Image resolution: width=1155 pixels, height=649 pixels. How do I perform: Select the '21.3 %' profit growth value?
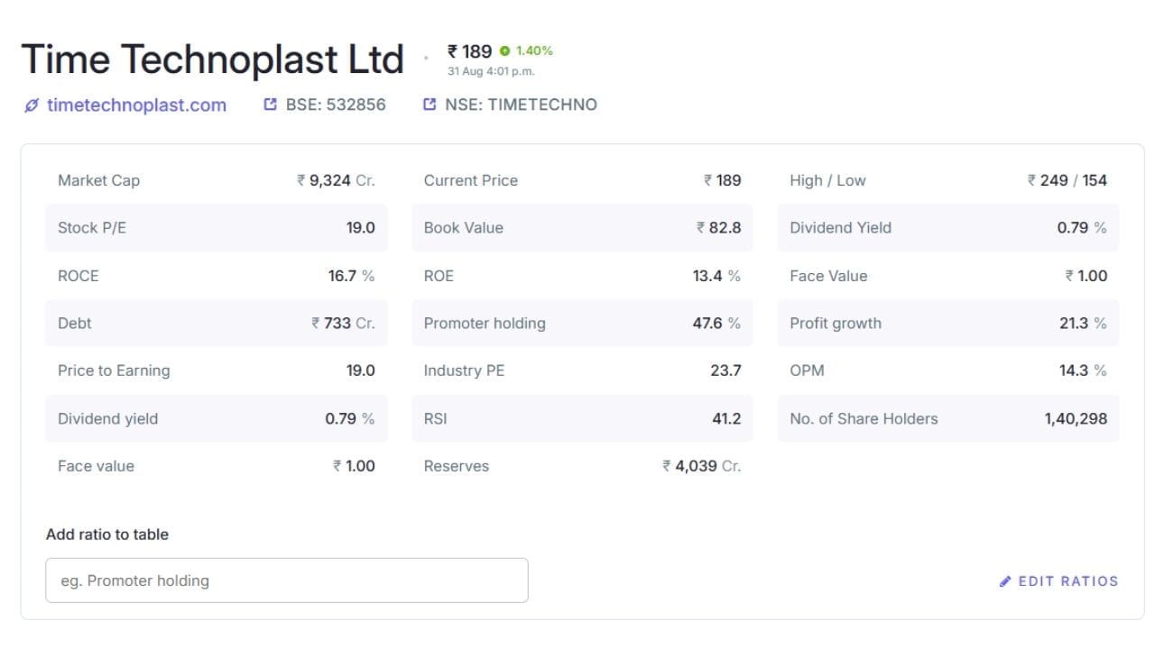1083,324
